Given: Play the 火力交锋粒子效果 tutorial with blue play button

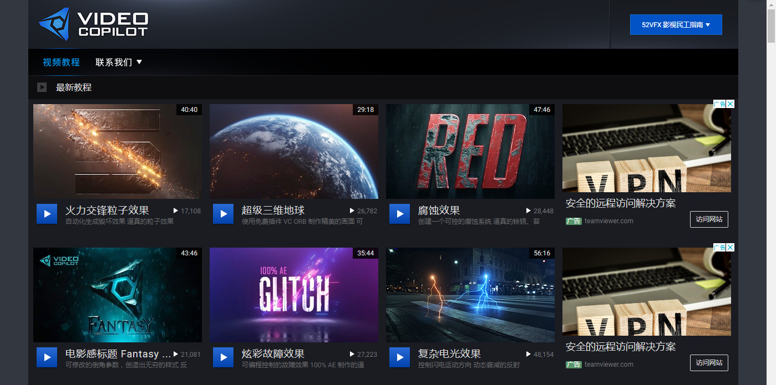Looking at the screenshot, I should pos(47,214).
